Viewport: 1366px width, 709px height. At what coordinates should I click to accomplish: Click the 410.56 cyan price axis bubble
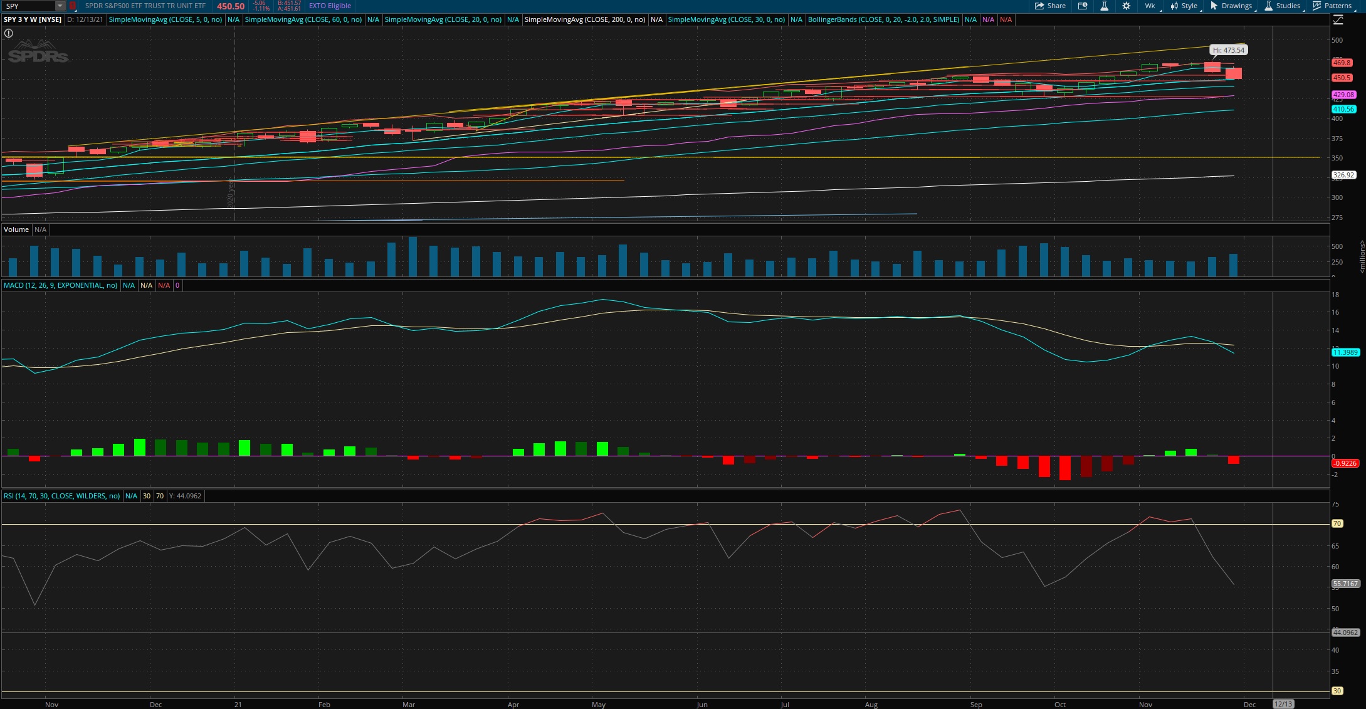coord(1344,109)
